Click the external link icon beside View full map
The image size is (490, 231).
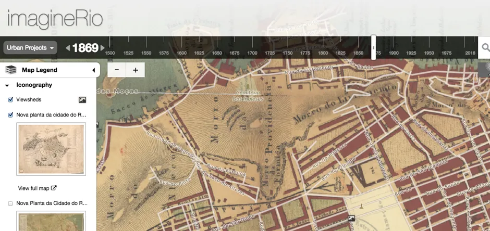click(x=54, y=188)
